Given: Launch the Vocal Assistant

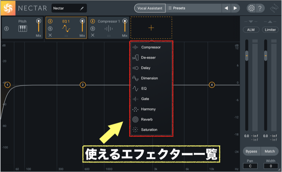Looking at the screenshot, I should pos(150,8).
